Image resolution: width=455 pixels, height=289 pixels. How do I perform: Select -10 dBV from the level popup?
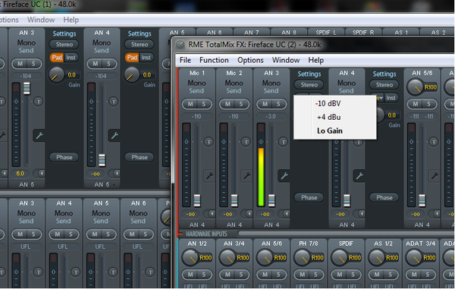point(335,103)
